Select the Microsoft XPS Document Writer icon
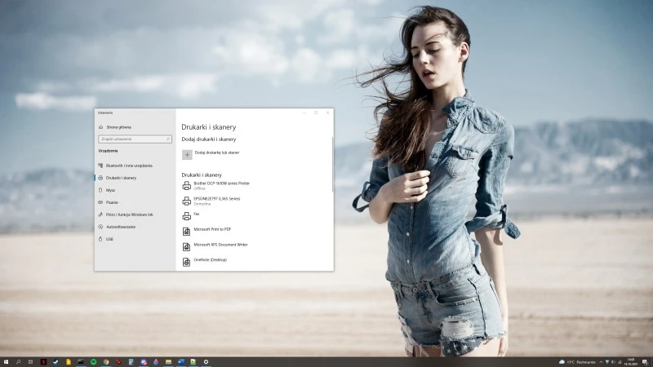Image resolution: width=653 pixels, height=367 pixels. 187,247
